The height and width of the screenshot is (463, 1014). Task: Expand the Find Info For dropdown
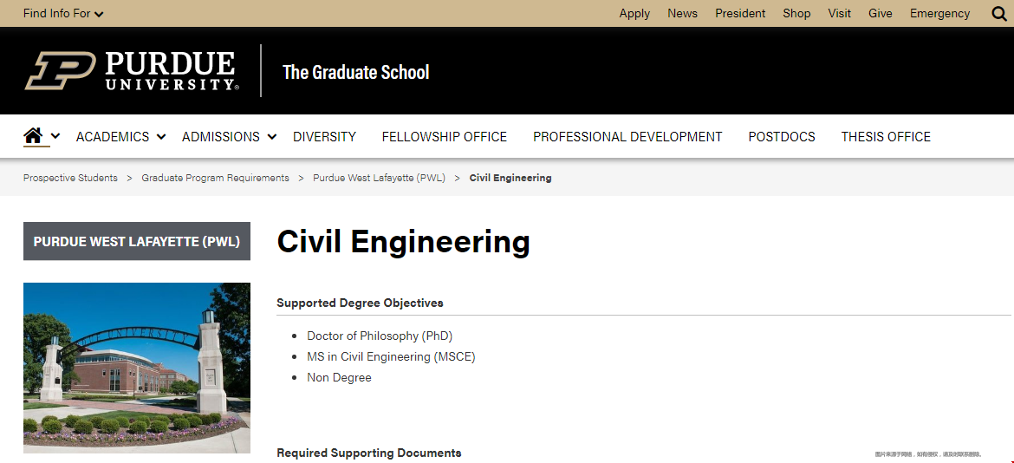coord(63,13)
